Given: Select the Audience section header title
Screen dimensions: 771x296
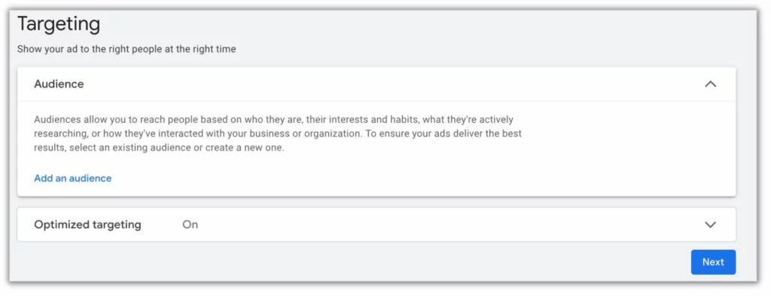Looking at the screenshot, I should click(59, 84).
